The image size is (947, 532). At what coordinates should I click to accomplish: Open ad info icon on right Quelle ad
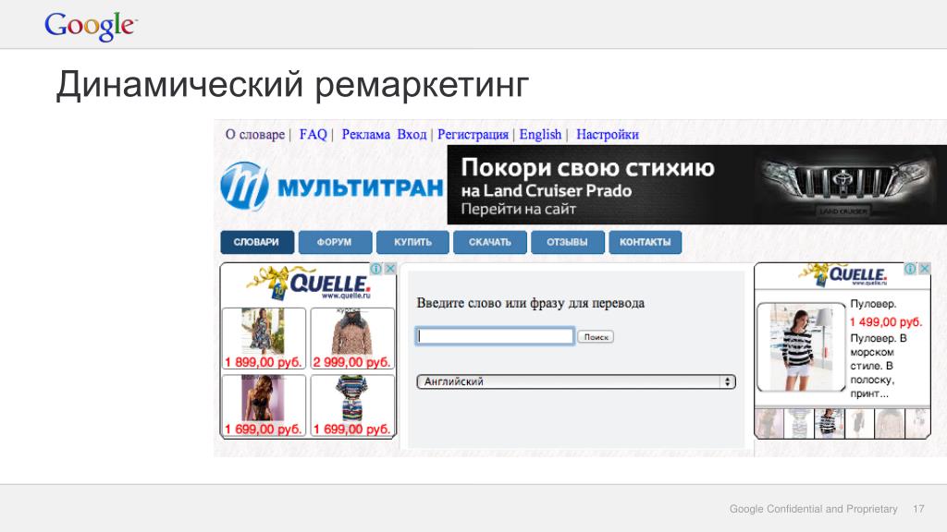(x=910, y=269)
